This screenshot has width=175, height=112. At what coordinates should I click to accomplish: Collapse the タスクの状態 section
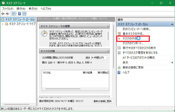tap(108, 51)
